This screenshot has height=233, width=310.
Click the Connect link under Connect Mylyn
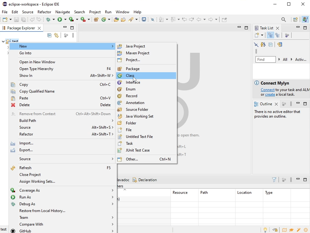[268, 90]
